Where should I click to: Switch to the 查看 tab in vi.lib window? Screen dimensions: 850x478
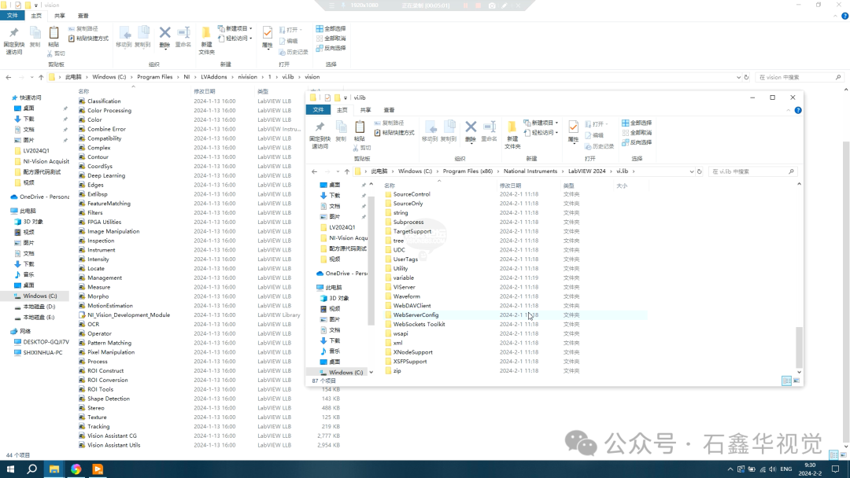pos(390,110)
